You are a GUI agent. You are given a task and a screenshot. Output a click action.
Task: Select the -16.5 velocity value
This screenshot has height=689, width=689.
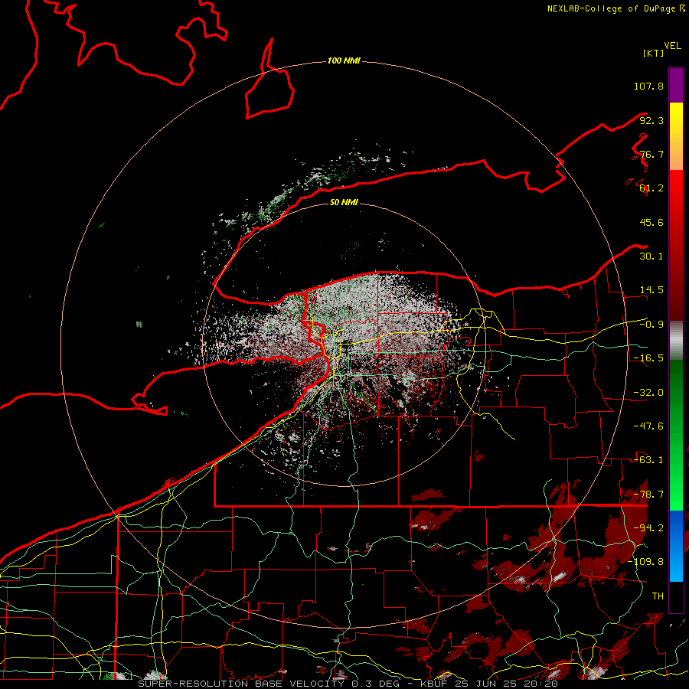pos(648,358)
